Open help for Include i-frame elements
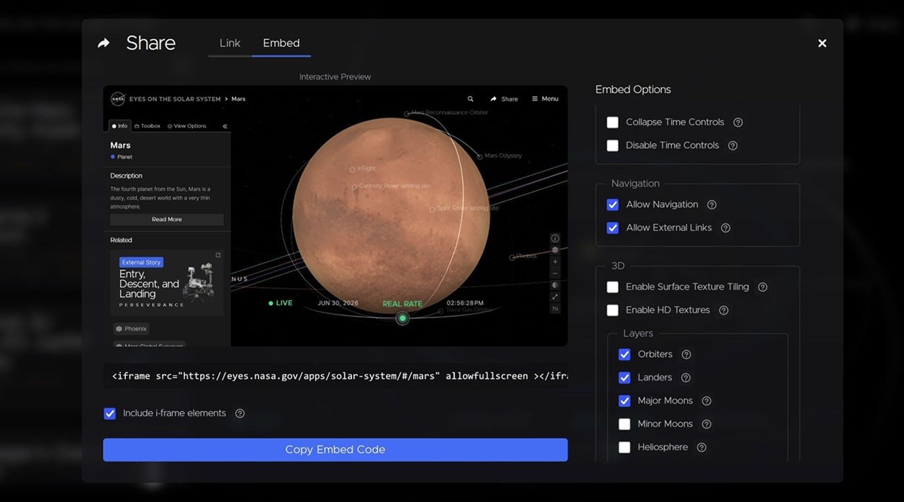 (240, 414)
